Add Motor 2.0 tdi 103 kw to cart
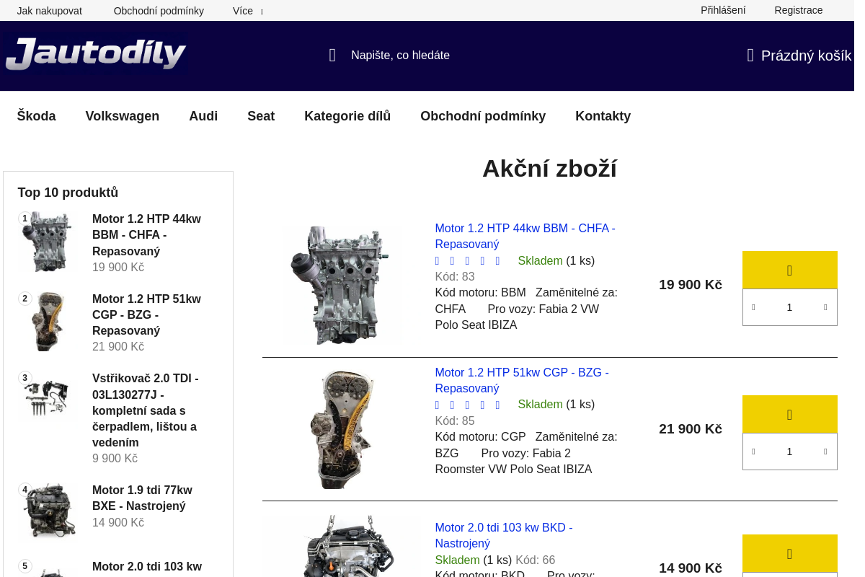Viewport: 865px width, 577px height. (x=789, y=554)
